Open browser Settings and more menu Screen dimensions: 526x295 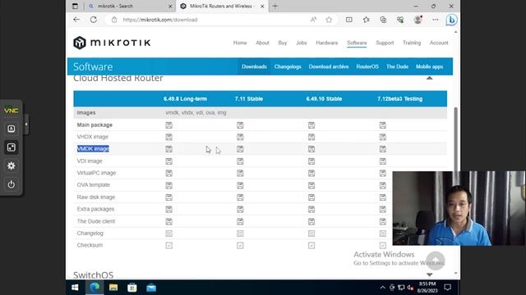tap(436, 20)
